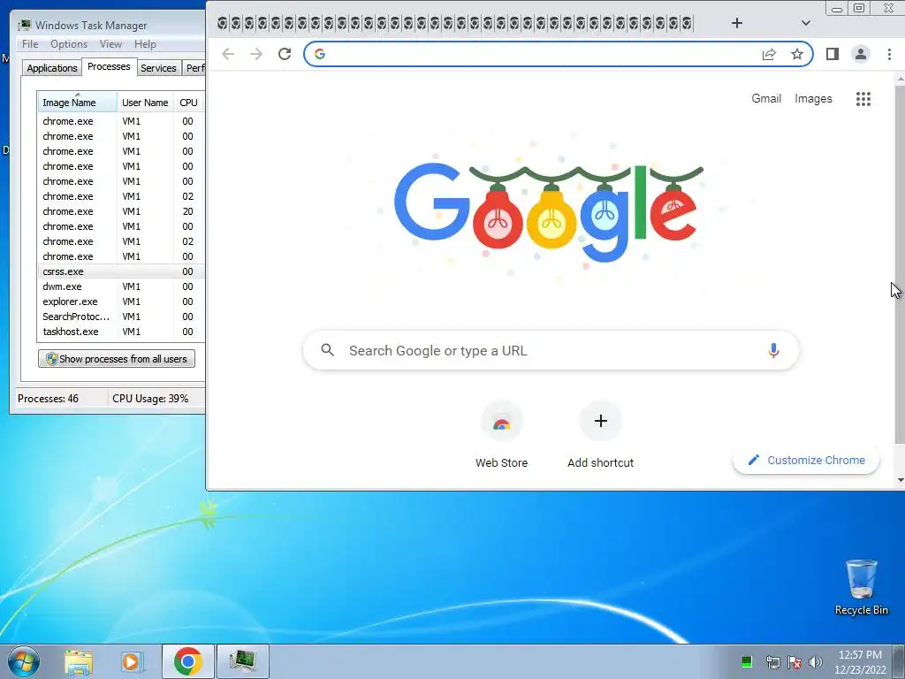Switch to the Applications tab
Screen dimensions: 905x679
[52, 68]
